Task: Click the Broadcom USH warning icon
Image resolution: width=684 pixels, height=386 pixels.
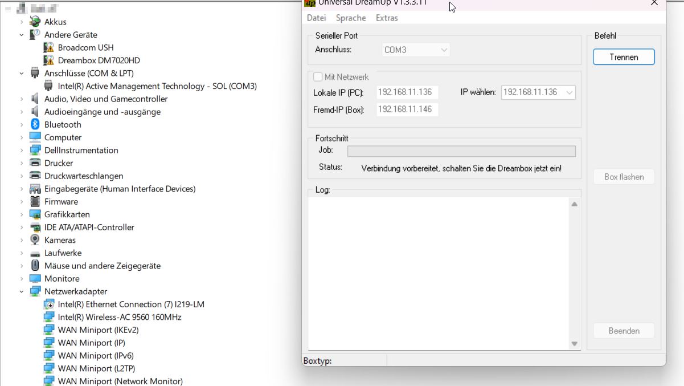Action: [49, 47]
